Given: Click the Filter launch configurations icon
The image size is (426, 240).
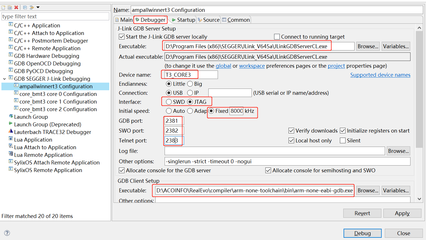Looking at the screenshot, I should [31, 7].
